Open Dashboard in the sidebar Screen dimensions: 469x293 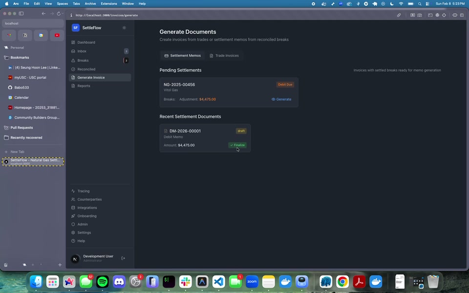pyautogui.click(x=86, y=42)
